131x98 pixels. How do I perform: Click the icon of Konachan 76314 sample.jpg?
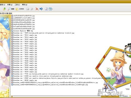(x=12, y=37)
